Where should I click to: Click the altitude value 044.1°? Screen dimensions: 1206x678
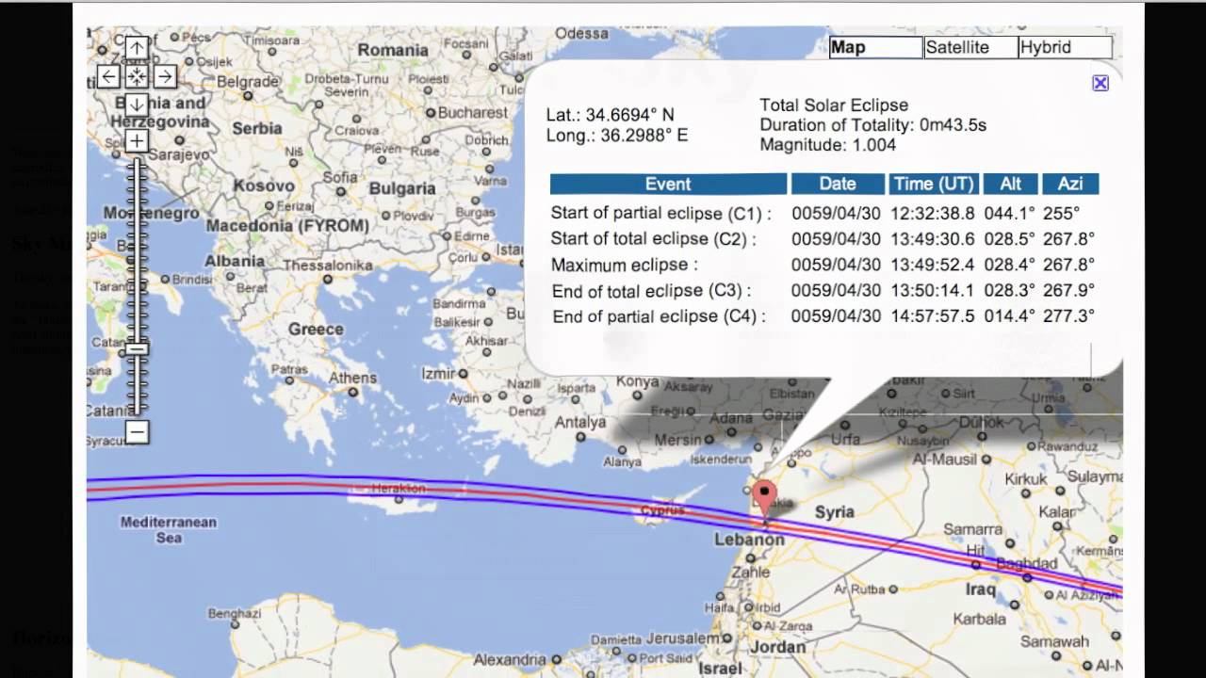tap(1009, 214)
